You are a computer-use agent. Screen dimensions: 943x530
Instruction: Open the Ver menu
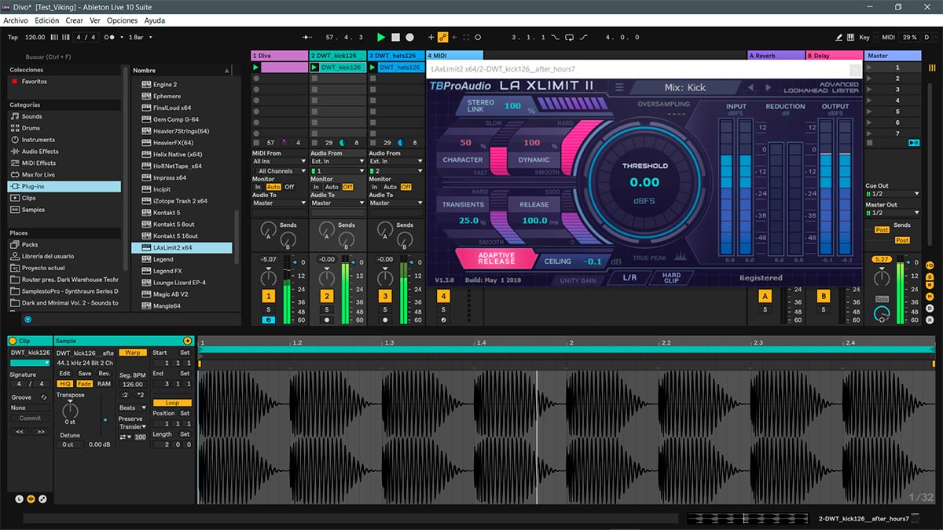(95, 20)
